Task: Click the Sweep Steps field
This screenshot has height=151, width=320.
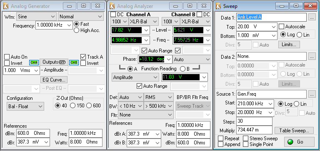Action: (254, 121)
